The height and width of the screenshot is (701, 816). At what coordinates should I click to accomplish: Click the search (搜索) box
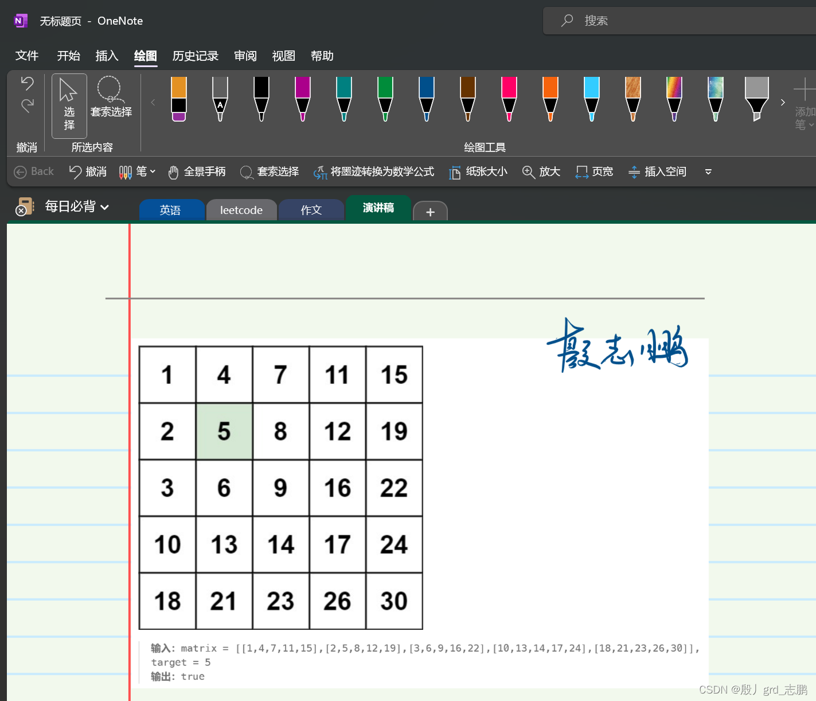click(x=679, y=21)
